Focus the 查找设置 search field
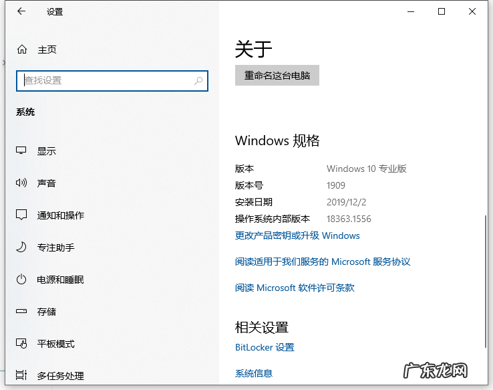 [x=112, y=81]
